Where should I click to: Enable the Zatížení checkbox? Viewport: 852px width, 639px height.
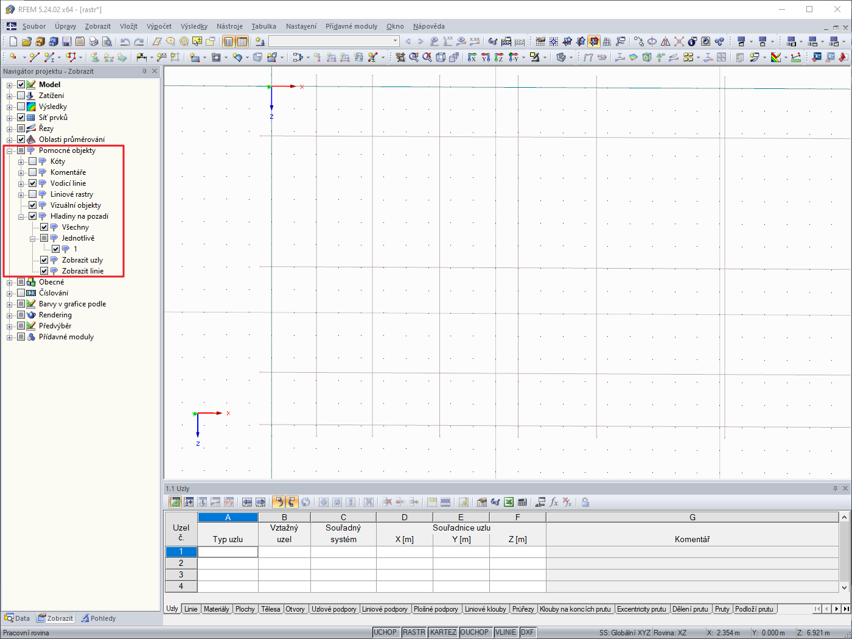point(21,96)
